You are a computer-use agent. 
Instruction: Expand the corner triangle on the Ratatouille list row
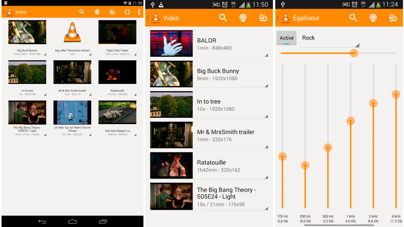coord(266,177)
